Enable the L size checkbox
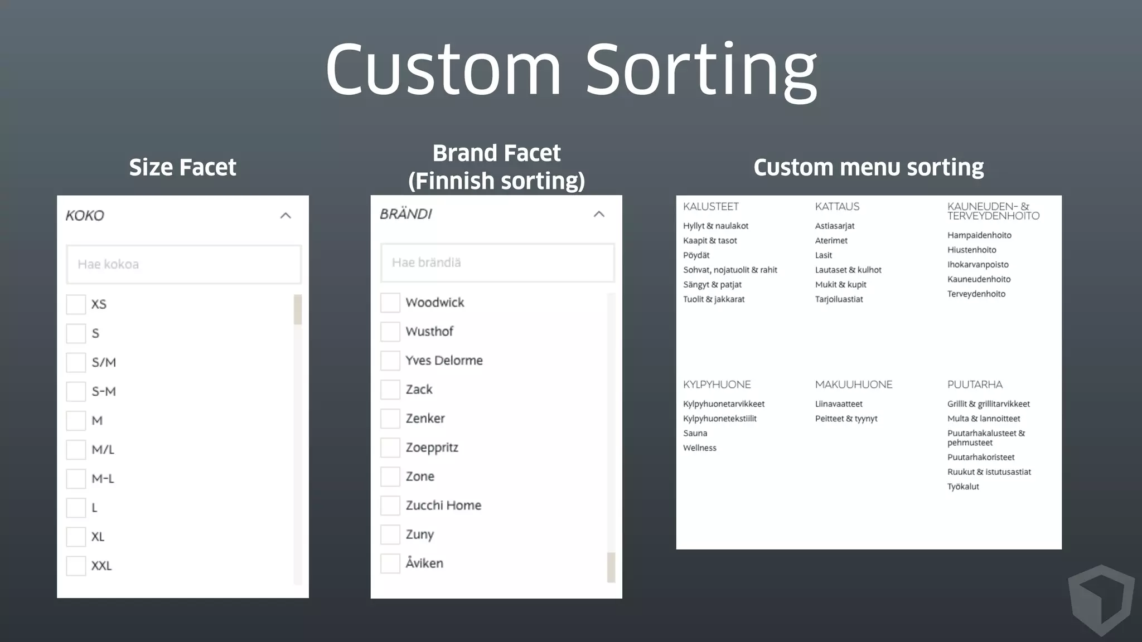 [x=76, y=507]
